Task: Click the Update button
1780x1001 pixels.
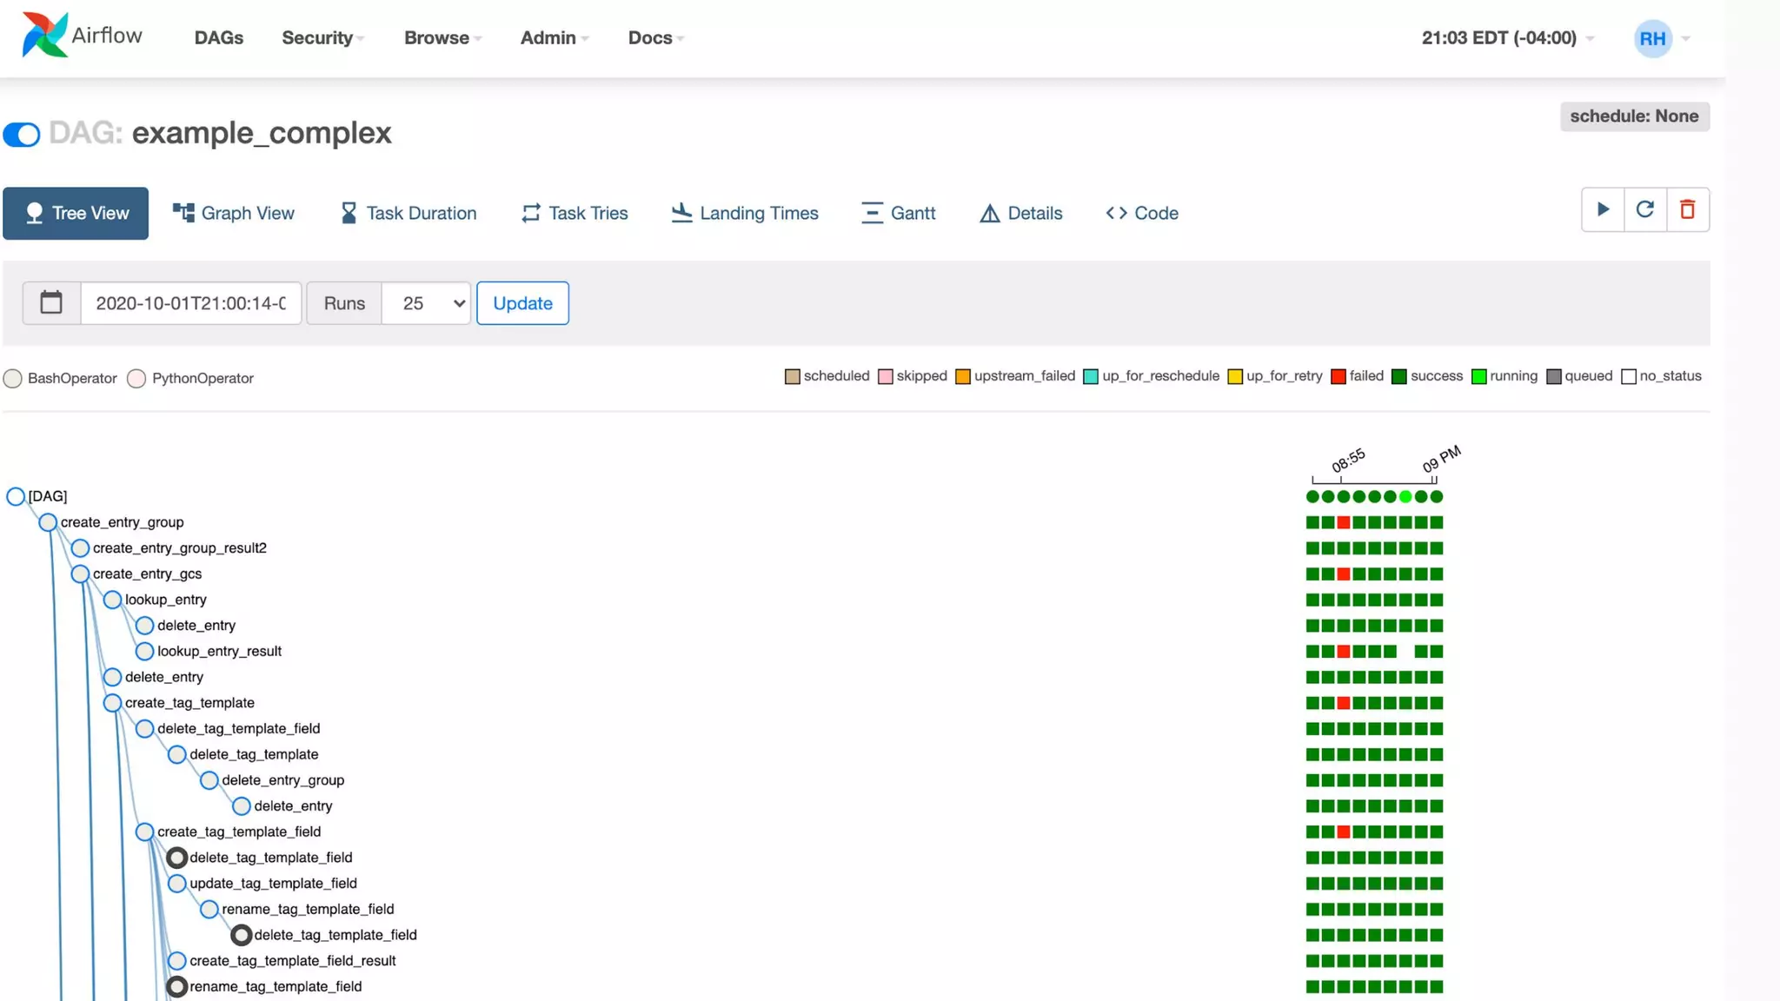Action: (522, 303)
